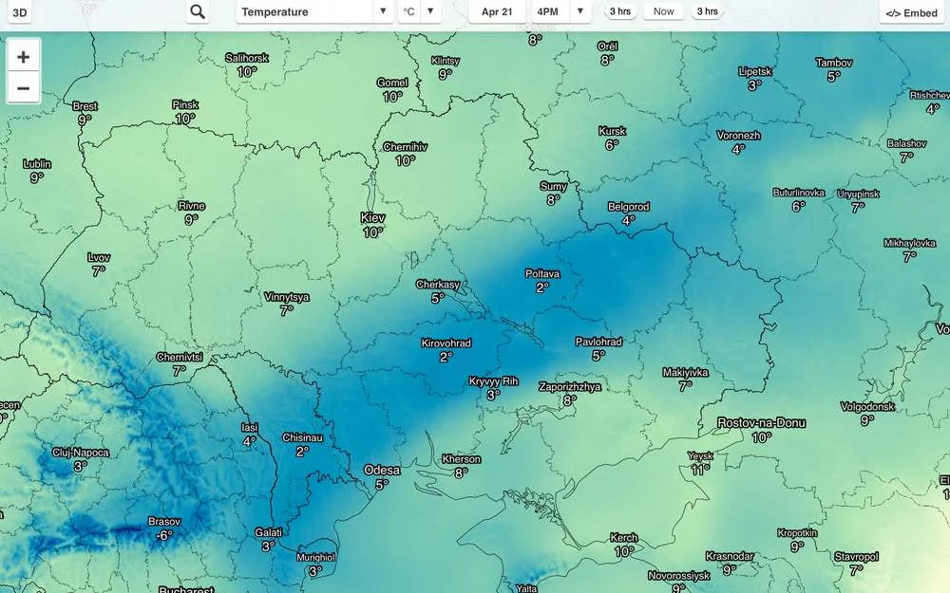Screen dimensions: 950x593
Task: Click the Odesa city label
Action: (x=382, y=471)
